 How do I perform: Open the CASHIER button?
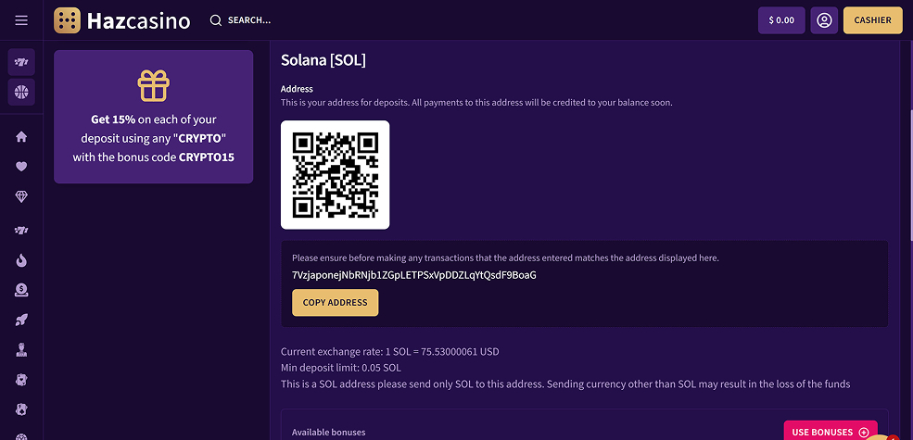873,20
